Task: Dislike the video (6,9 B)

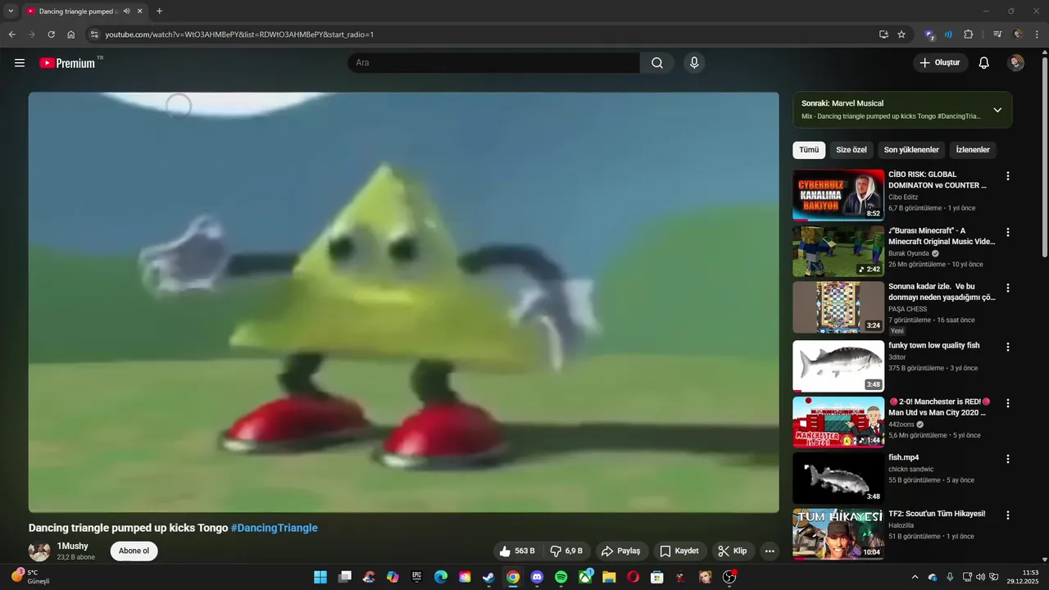Action: pos(566,551)
